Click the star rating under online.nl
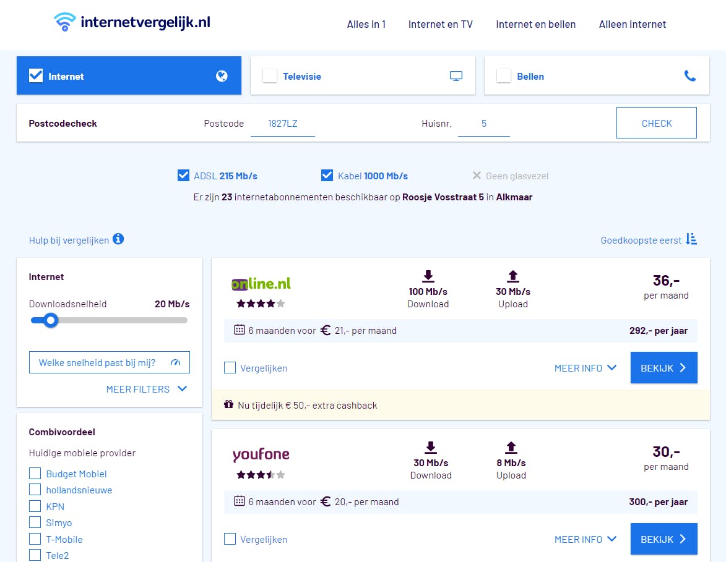This screenshot has width=726, height=562. pos(261,304)
